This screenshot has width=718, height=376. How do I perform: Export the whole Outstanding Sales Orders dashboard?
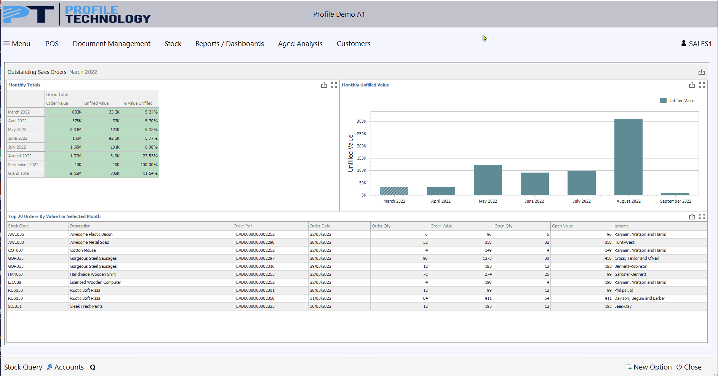[x=702, y=72]
